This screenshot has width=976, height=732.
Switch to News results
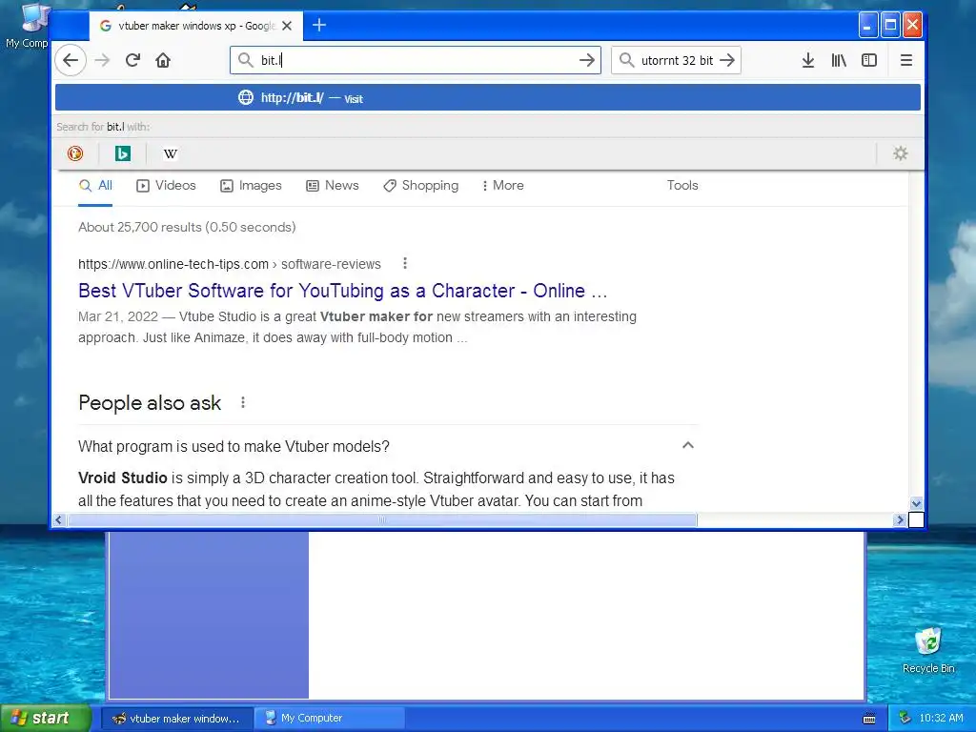(x=333, y=186)
